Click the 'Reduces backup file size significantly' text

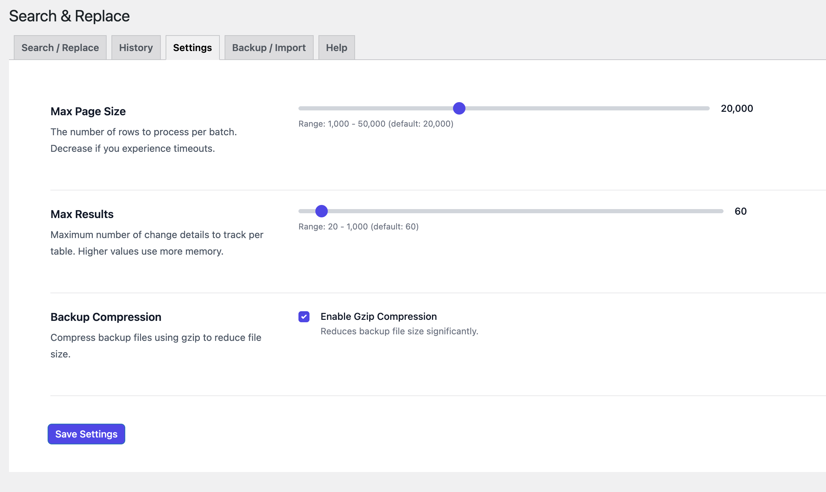pos(399,331)
